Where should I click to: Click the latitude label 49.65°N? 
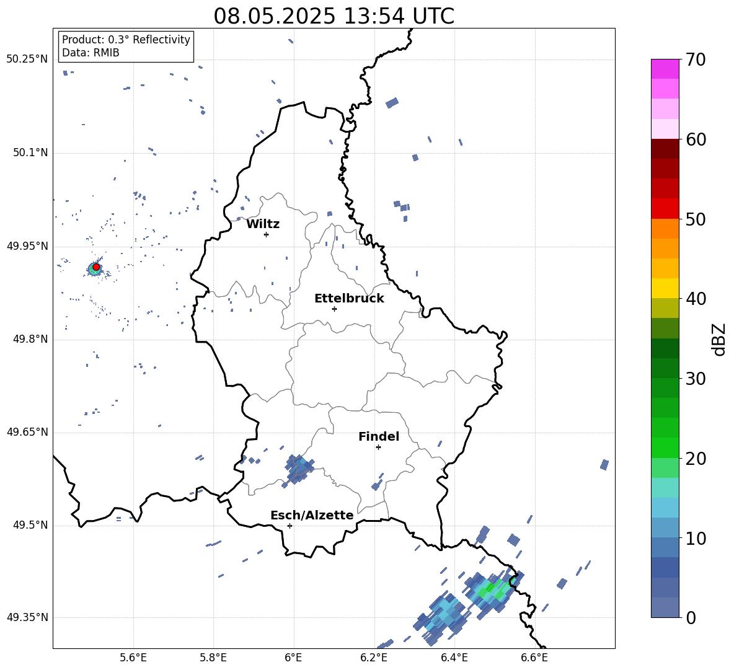tap(27, 432)
